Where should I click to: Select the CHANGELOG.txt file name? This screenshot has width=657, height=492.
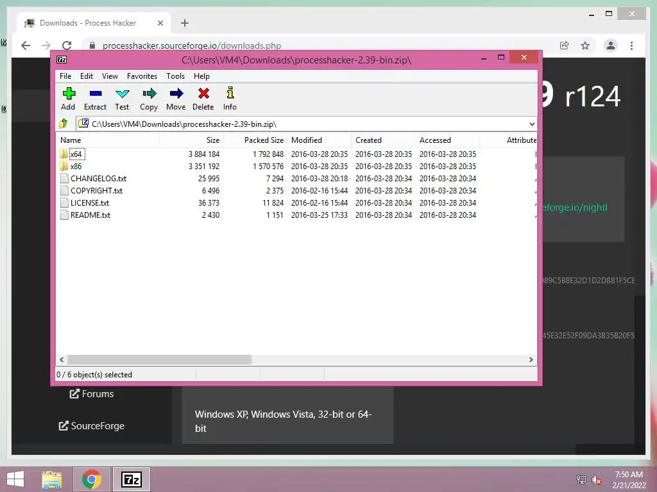pos(98,178)
